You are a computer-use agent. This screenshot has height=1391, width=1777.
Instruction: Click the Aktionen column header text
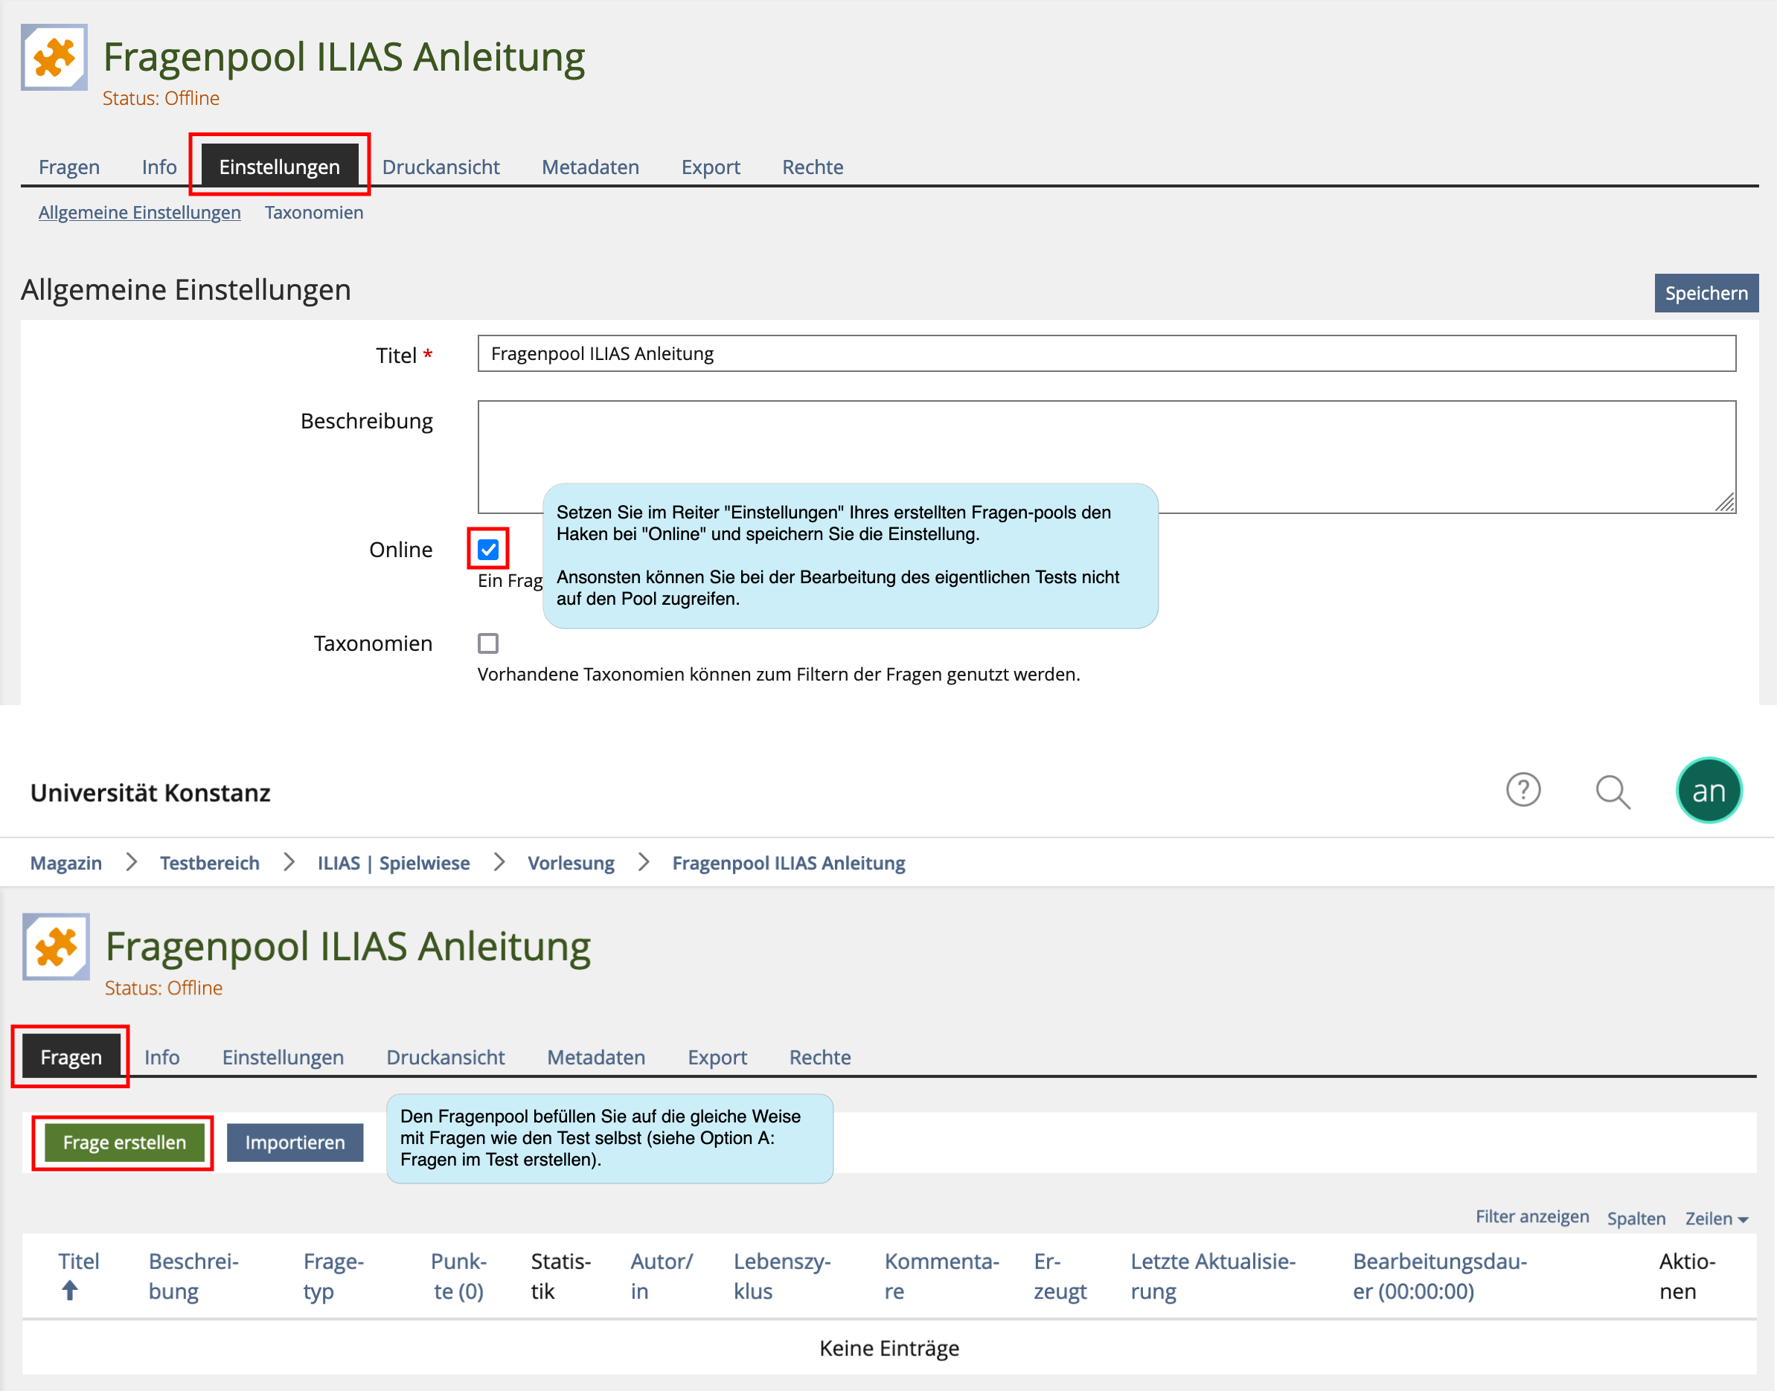tap(1688, 1276)
